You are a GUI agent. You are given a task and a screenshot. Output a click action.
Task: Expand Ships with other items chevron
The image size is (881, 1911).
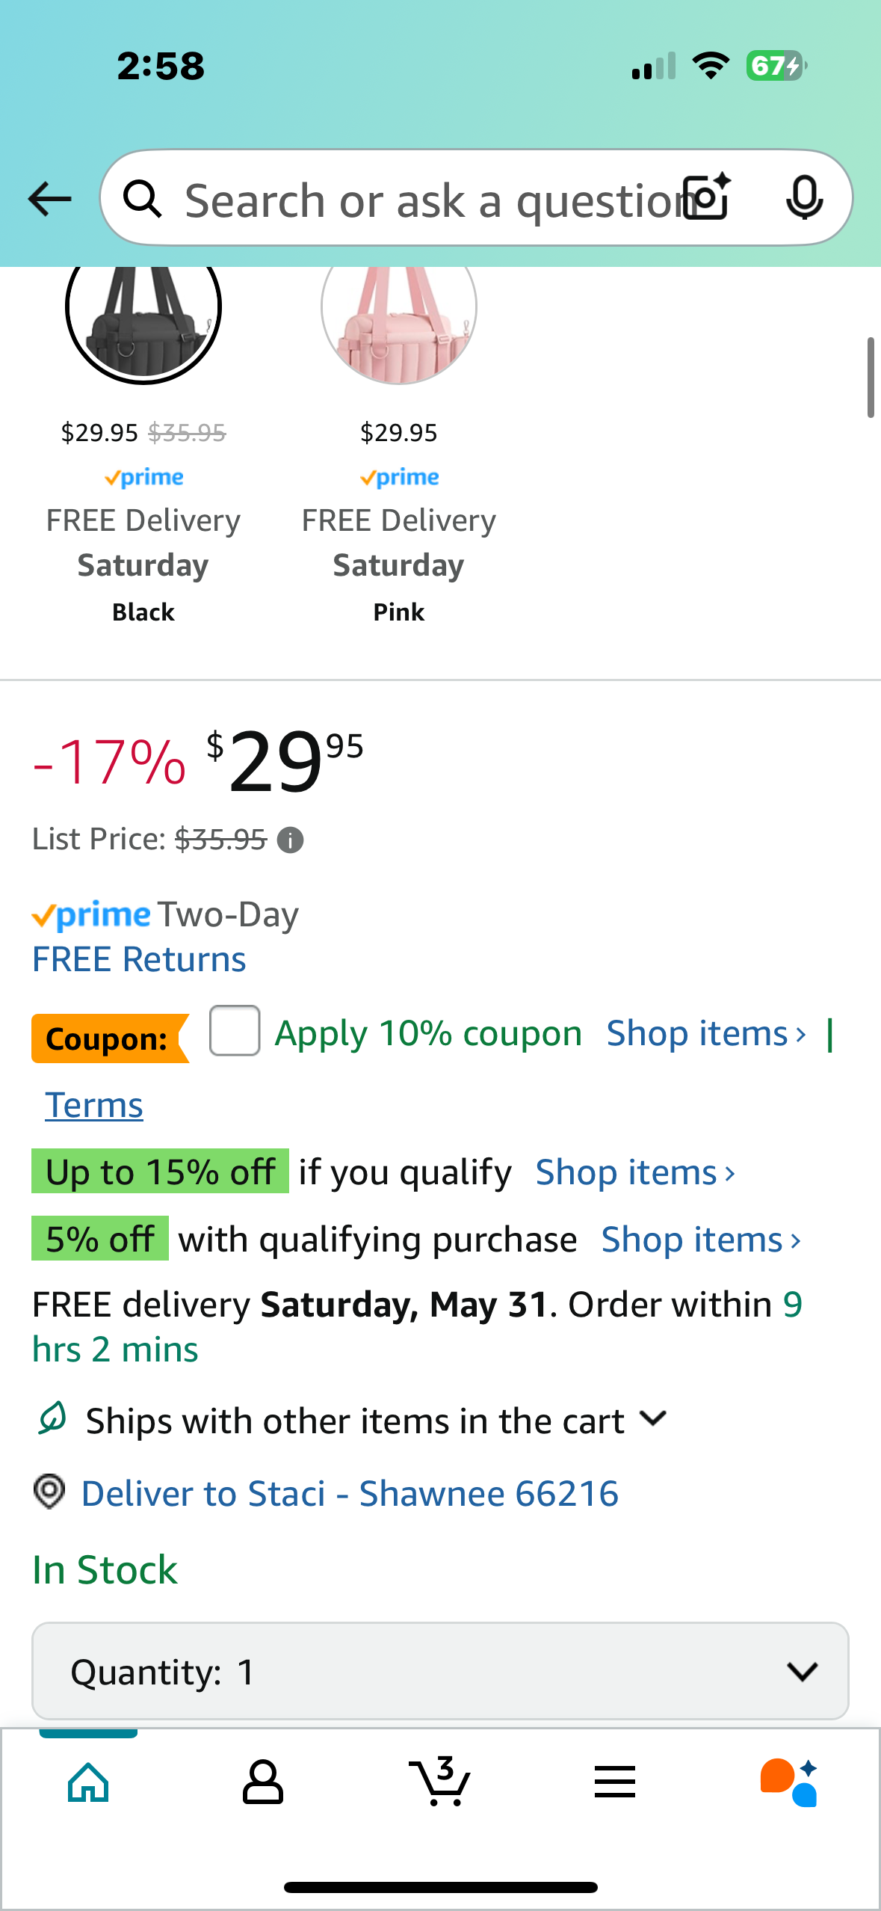tap(654, 1419)
